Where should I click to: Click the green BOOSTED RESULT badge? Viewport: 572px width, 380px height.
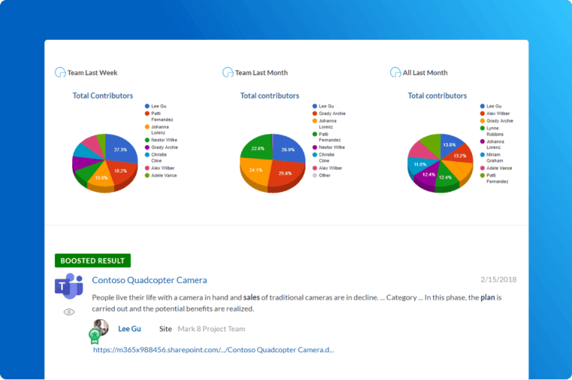click(92, 261)
